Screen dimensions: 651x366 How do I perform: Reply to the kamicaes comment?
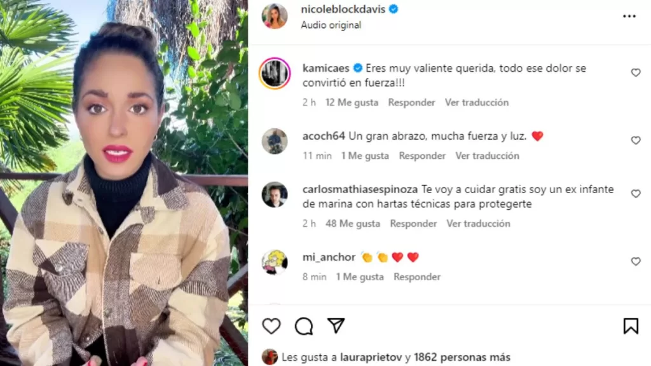[x=411, y=102]
